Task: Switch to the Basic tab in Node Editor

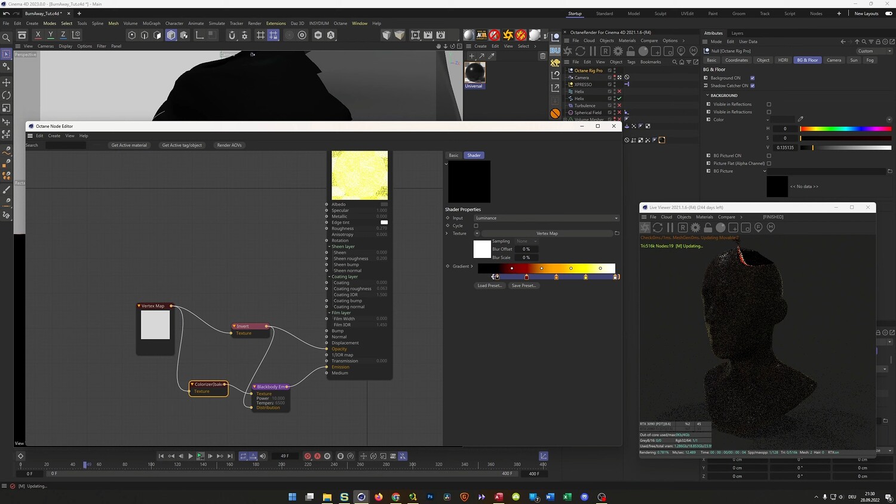Action: 454,155
